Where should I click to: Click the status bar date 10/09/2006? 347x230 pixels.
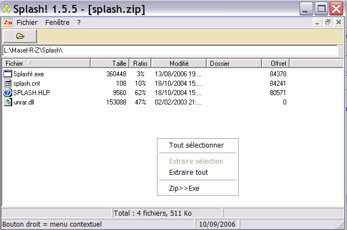point(217,224)
